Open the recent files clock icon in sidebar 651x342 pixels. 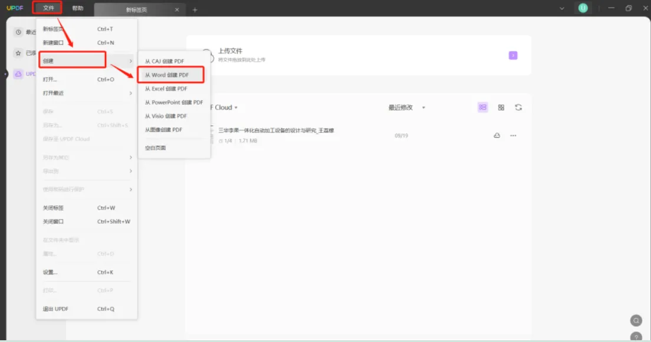[x=18, y=32]
